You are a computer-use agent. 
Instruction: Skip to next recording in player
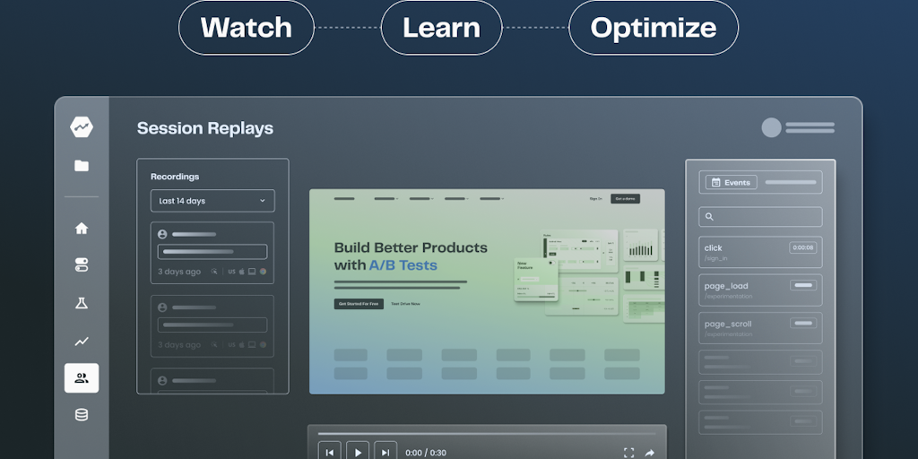(385, 453)
